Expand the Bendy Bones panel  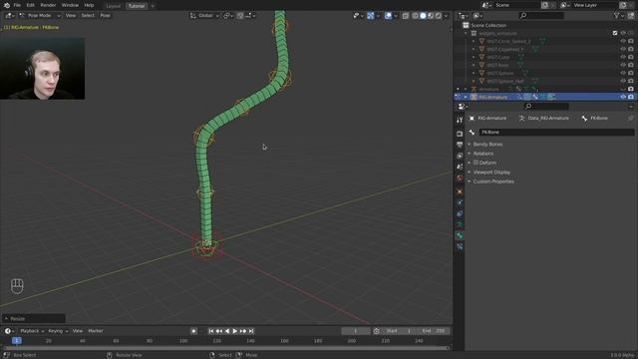pyautogui.click(x=487, y=145)
